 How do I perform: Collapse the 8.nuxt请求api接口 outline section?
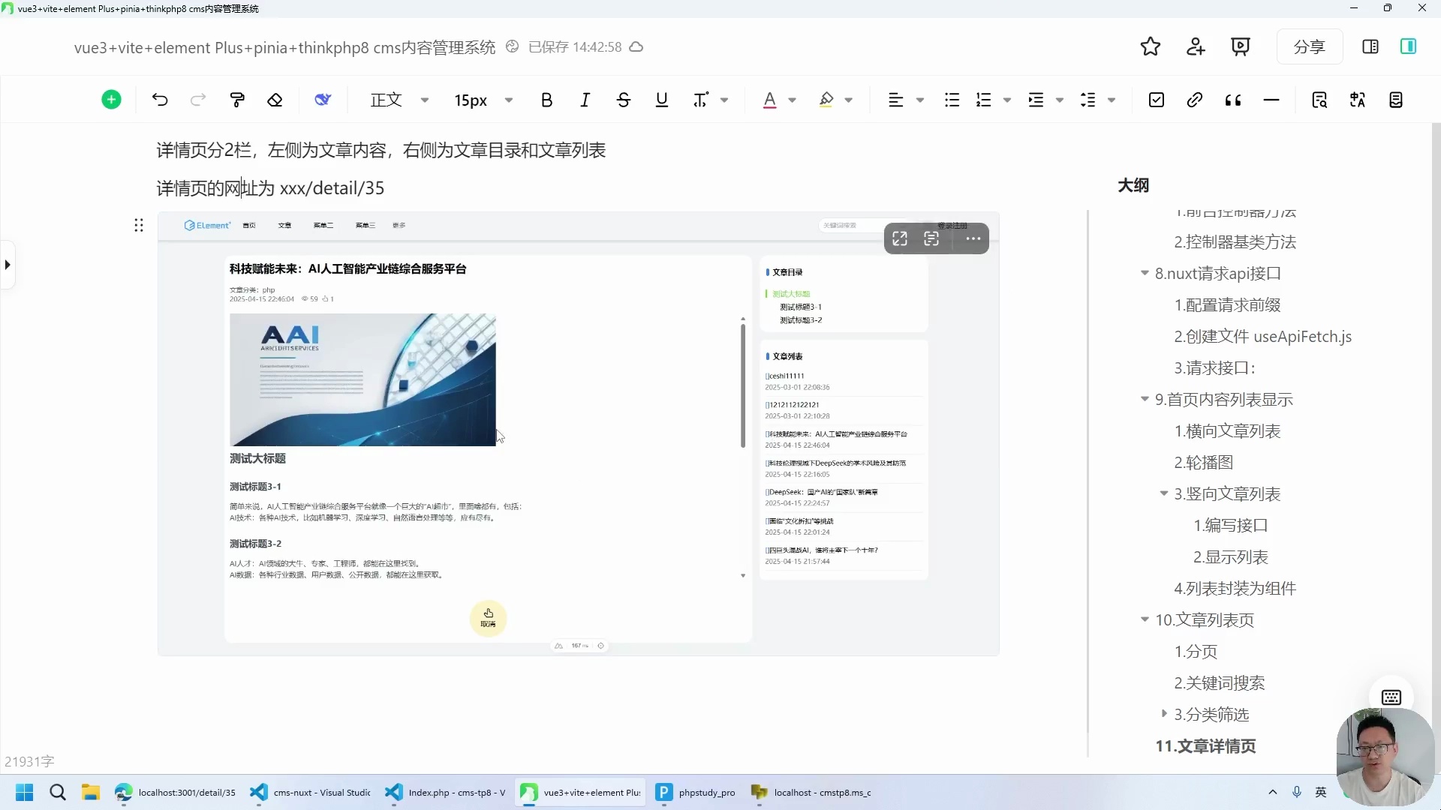point(1145,273)
